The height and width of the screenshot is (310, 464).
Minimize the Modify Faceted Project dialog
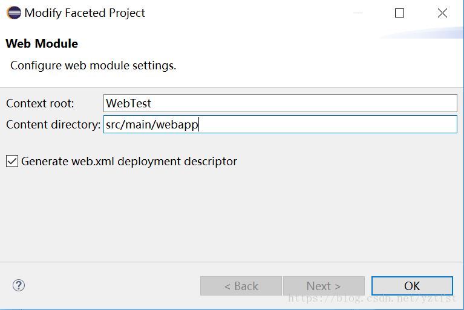pos(358,13)
